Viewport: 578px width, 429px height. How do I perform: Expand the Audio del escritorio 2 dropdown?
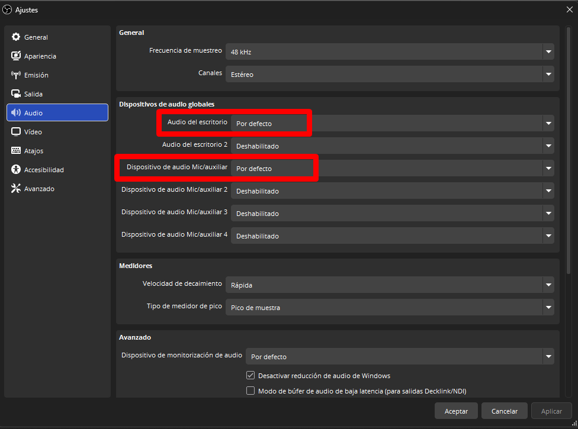[x=548, y=146]
